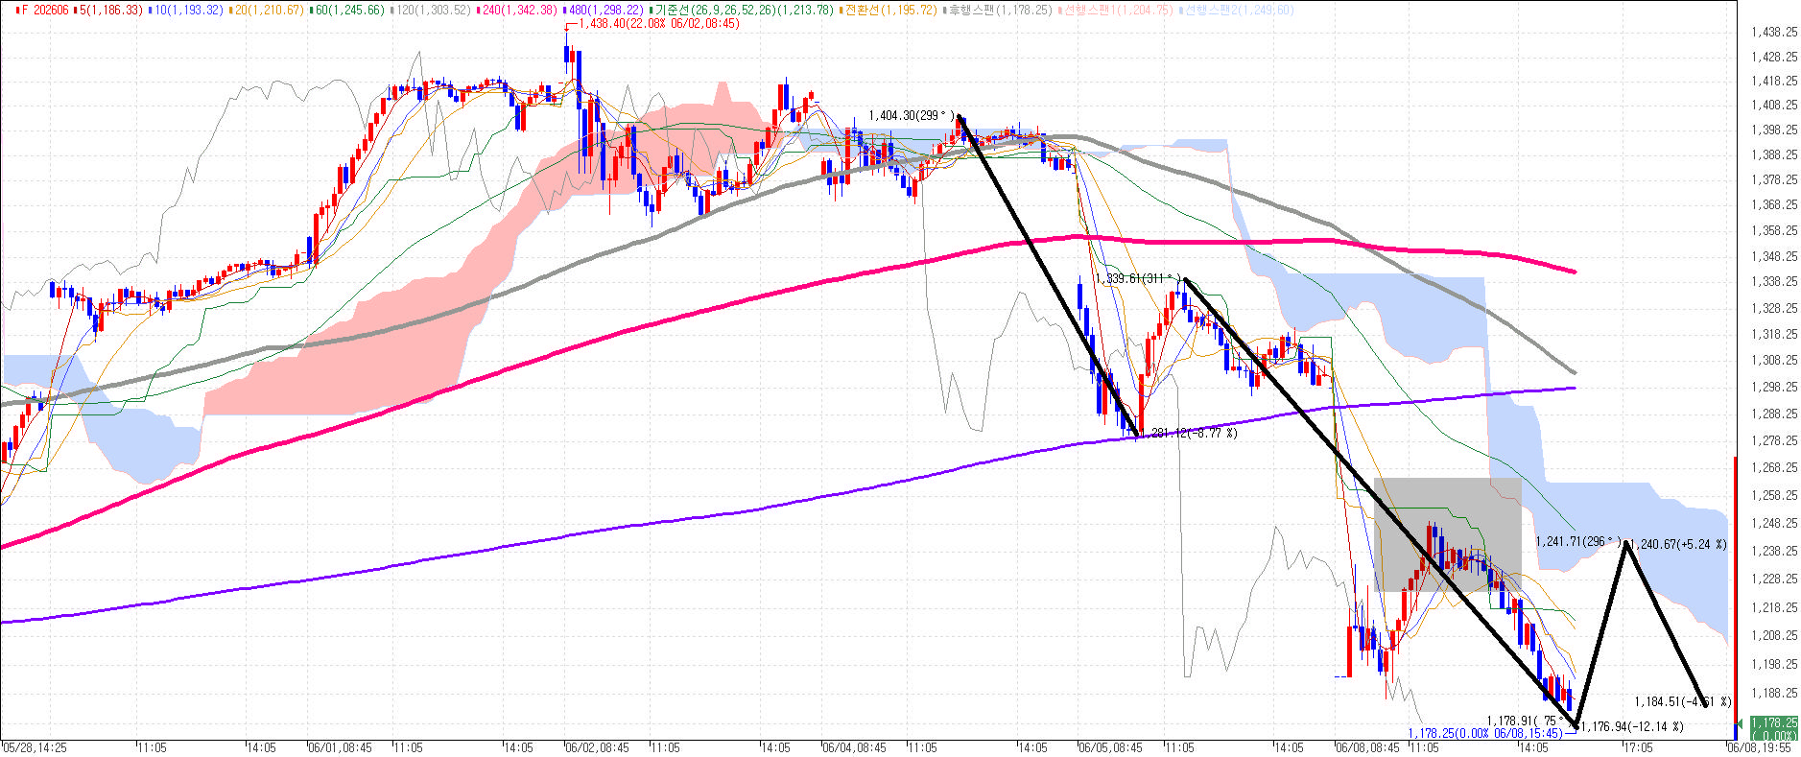The image size is (1801, 757).
Task: Click the 1,438.25 price axis label
Action: pyautogui.click(x=1774, y=32)
